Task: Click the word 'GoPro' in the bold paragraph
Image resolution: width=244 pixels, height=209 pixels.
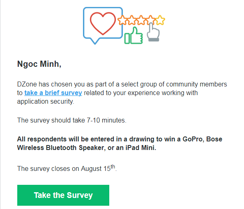Action: tap(193, 139)
